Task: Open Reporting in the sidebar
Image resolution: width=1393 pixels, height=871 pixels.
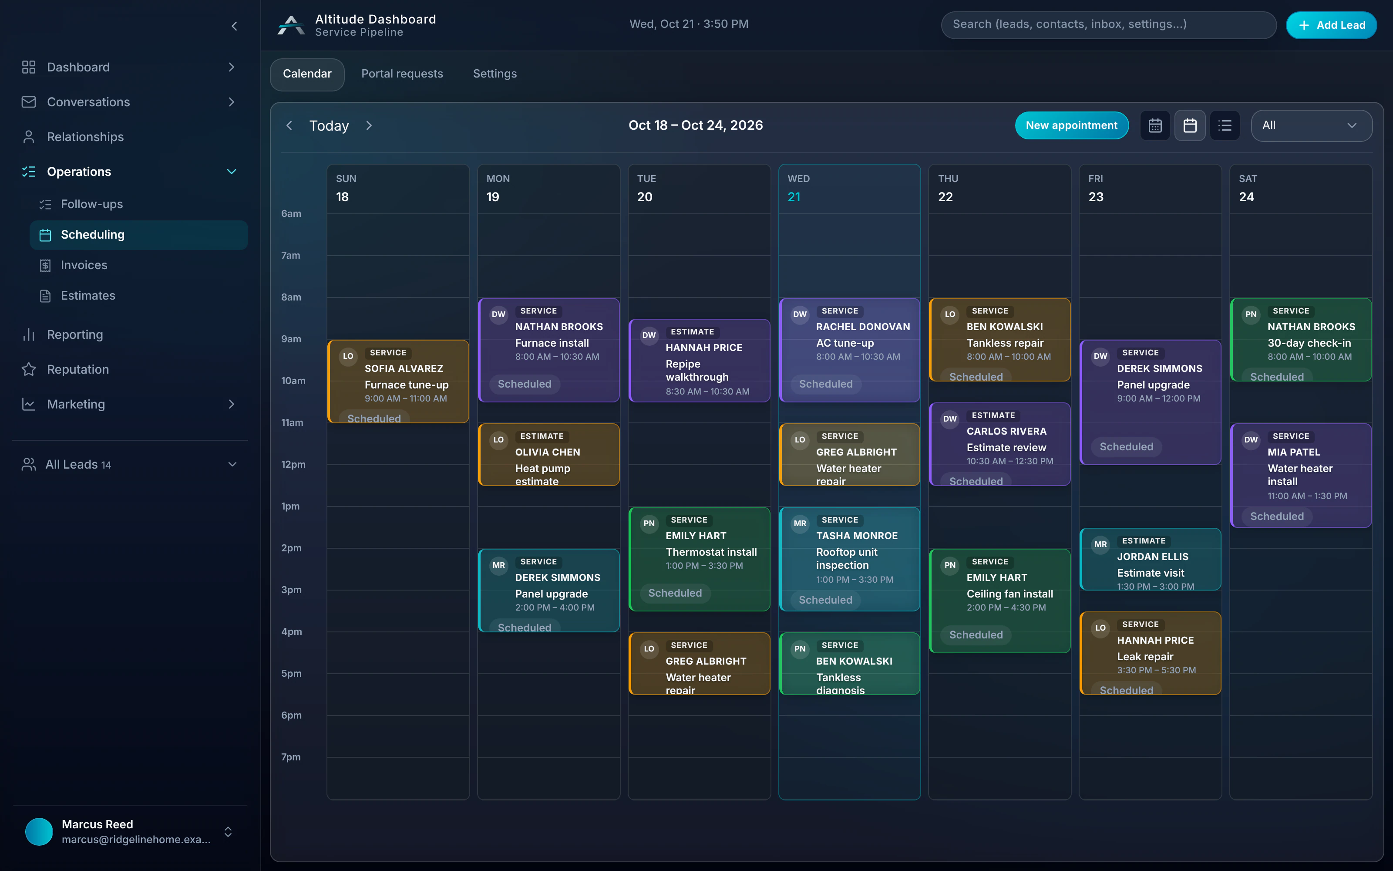Action: [x=130, y=335]
